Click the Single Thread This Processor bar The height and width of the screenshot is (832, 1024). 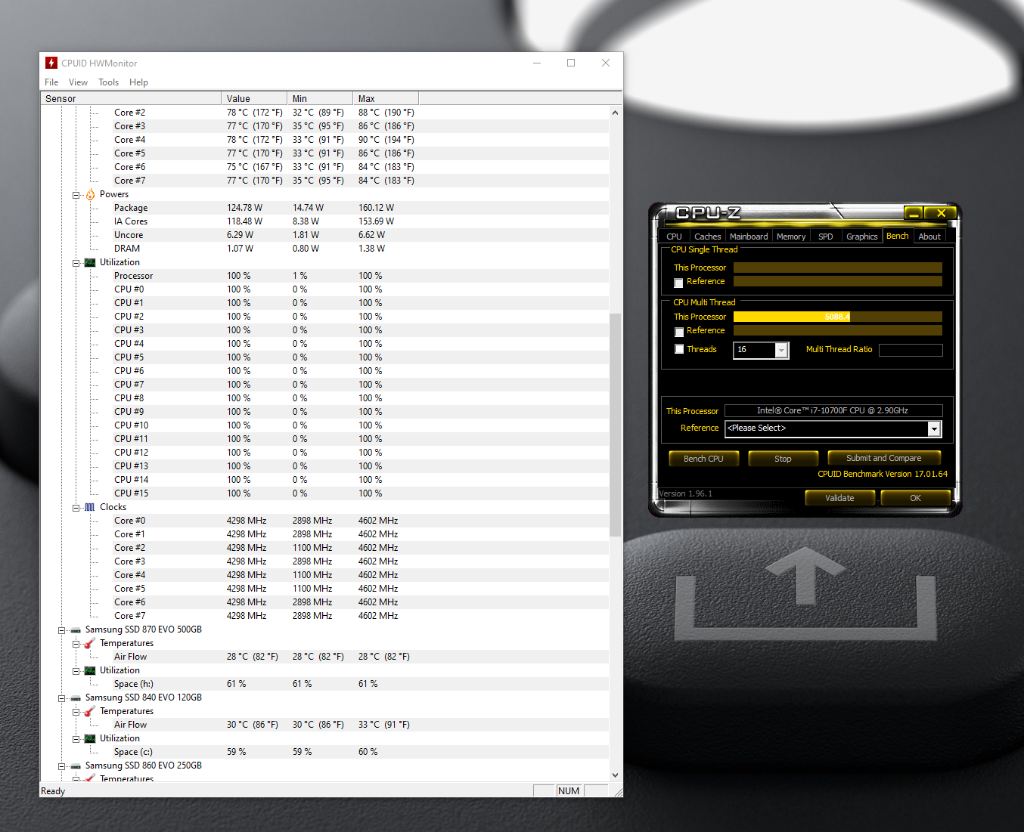click(x=838, y=268)
